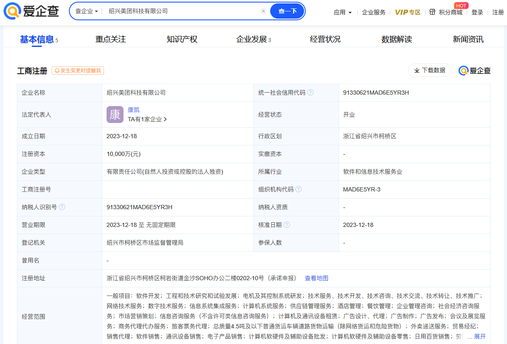Switch to the 经营状况 tab
The image size is (507, 344).
point(325,39)
